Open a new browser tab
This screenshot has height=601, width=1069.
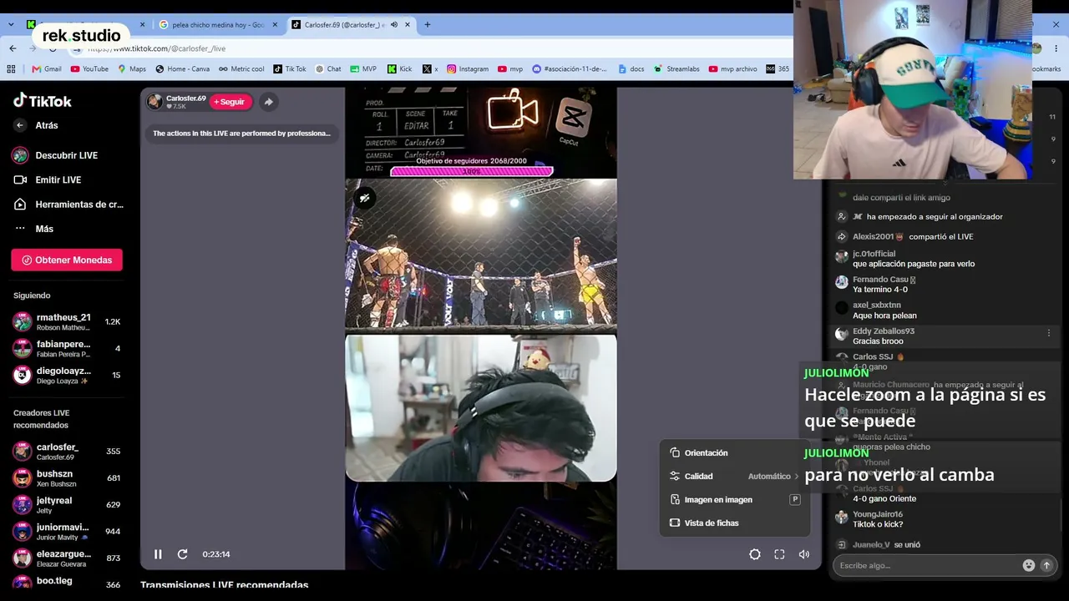coord(428,25)
